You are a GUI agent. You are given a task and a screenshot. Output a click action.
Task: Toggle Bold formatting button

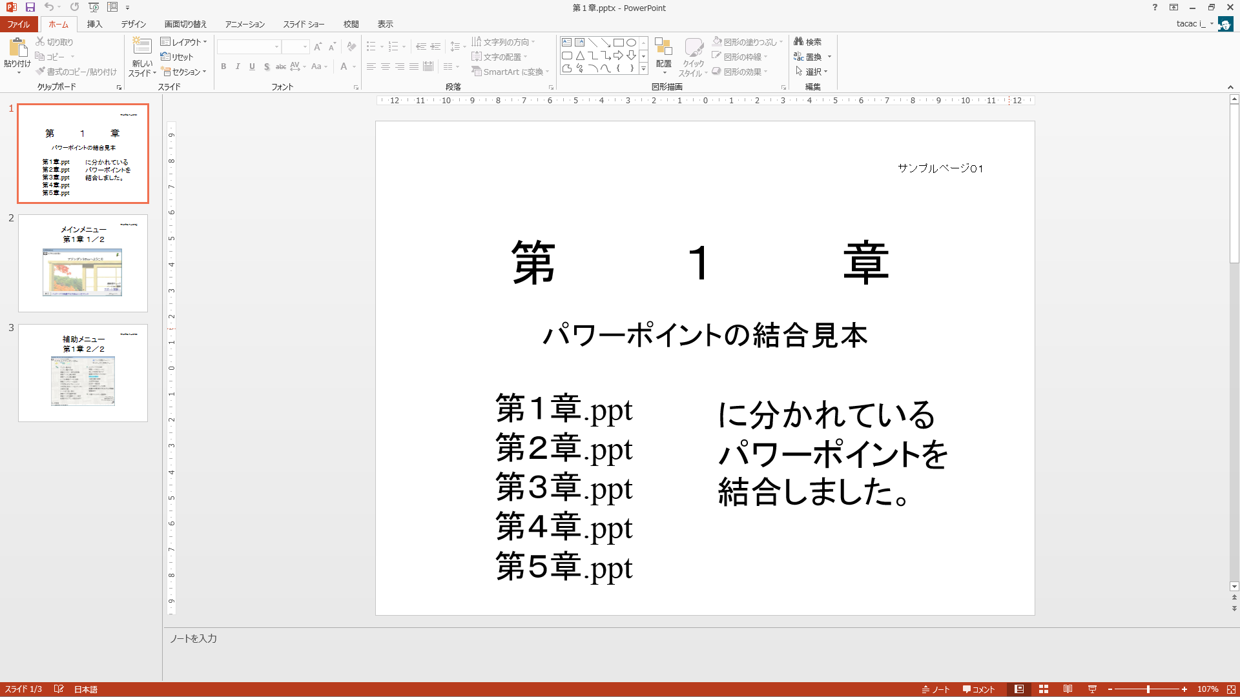[223, 66]
